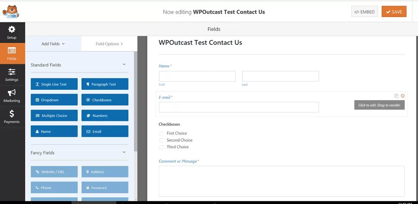Select the Fields sidebar icon
Screen dimensions: 418x204
[12, 50]
